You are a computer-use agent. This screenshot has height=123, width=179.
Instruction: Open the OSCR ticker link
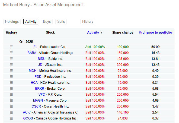36,106
